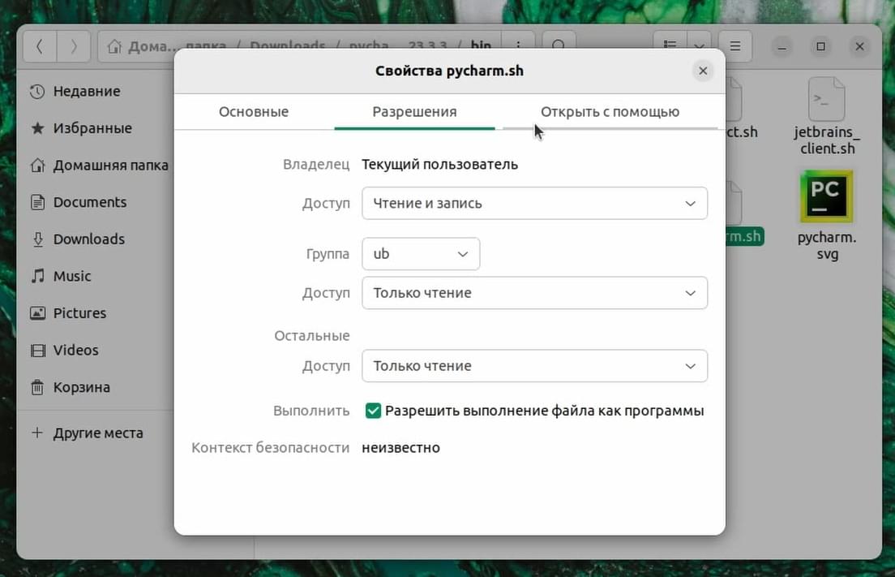
Task: Open Documents folder in sidebar
Action: [78, 202]
